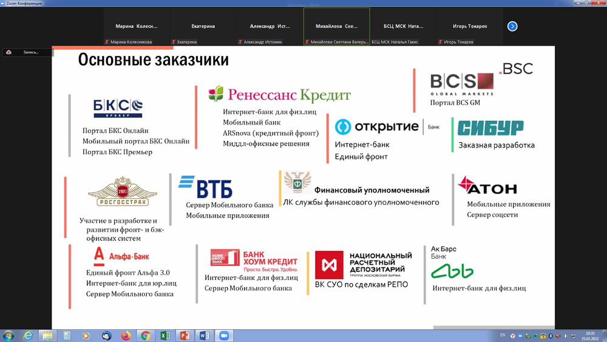Select Екатерина's participant video tile
Image resolution: width=607 pixels, height=342 pixels.
[203, 26]
